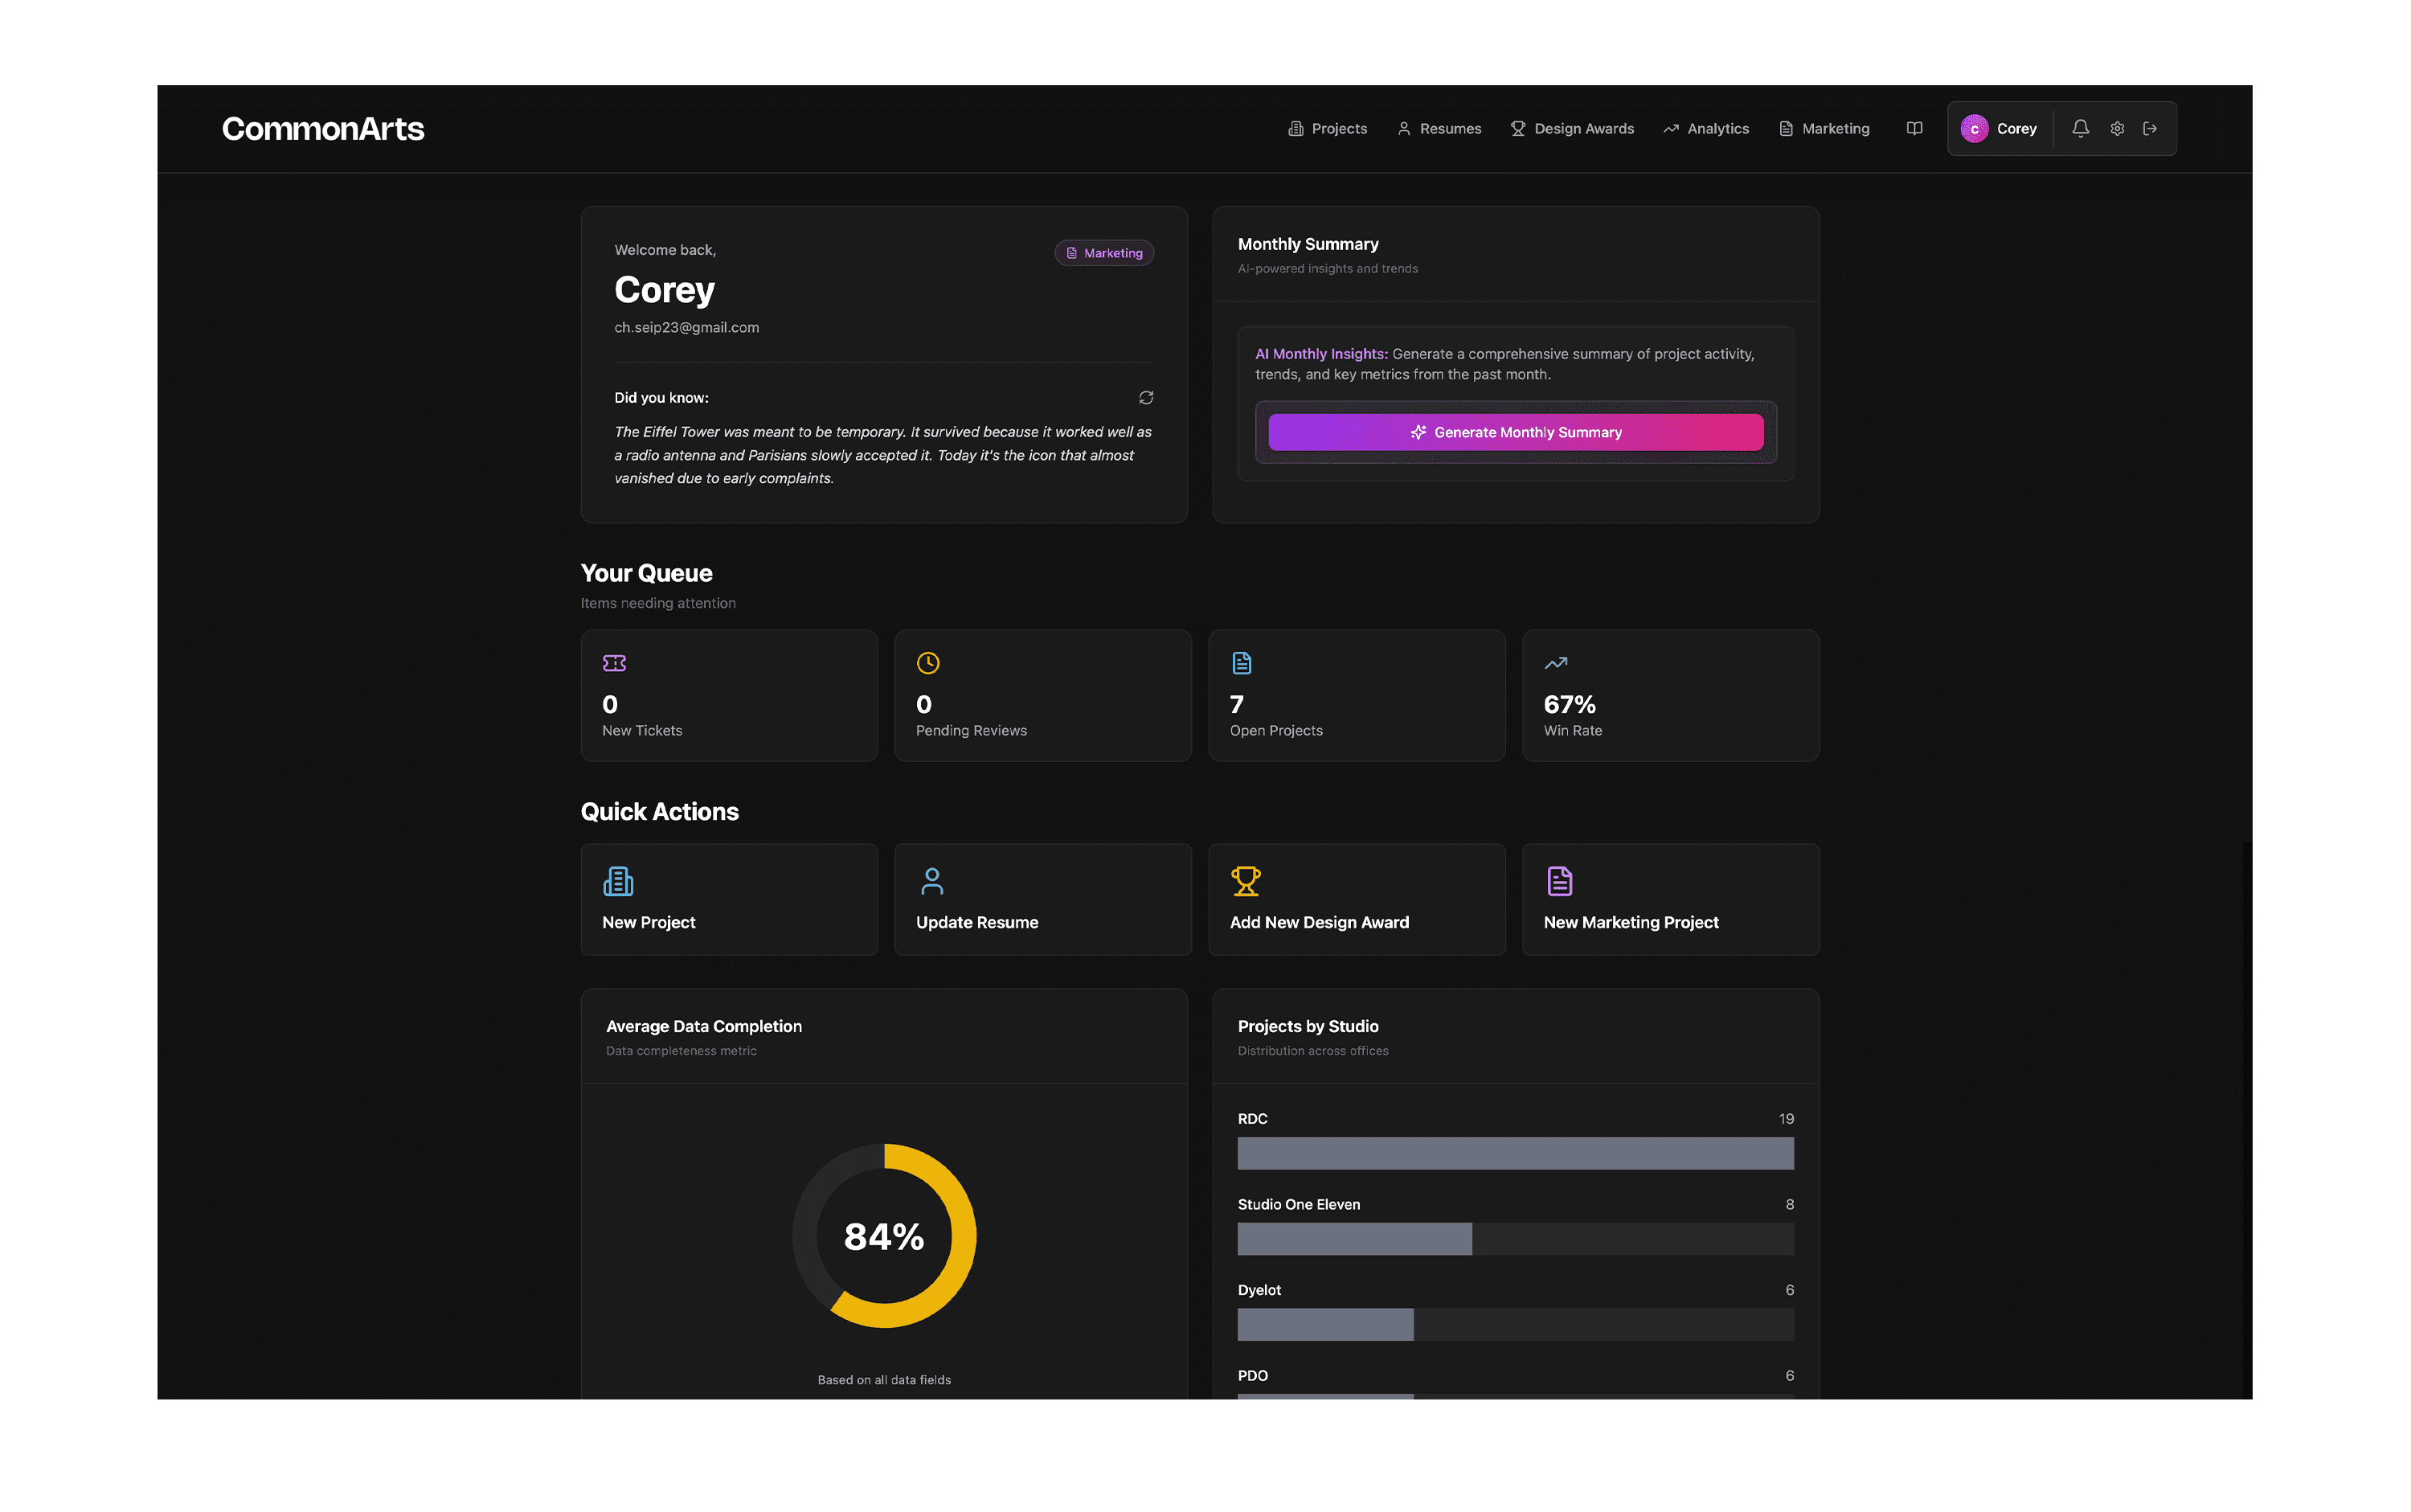Open the book documentation icon
This screenshot has width=2411, height=1512.
click(1914, 128)
